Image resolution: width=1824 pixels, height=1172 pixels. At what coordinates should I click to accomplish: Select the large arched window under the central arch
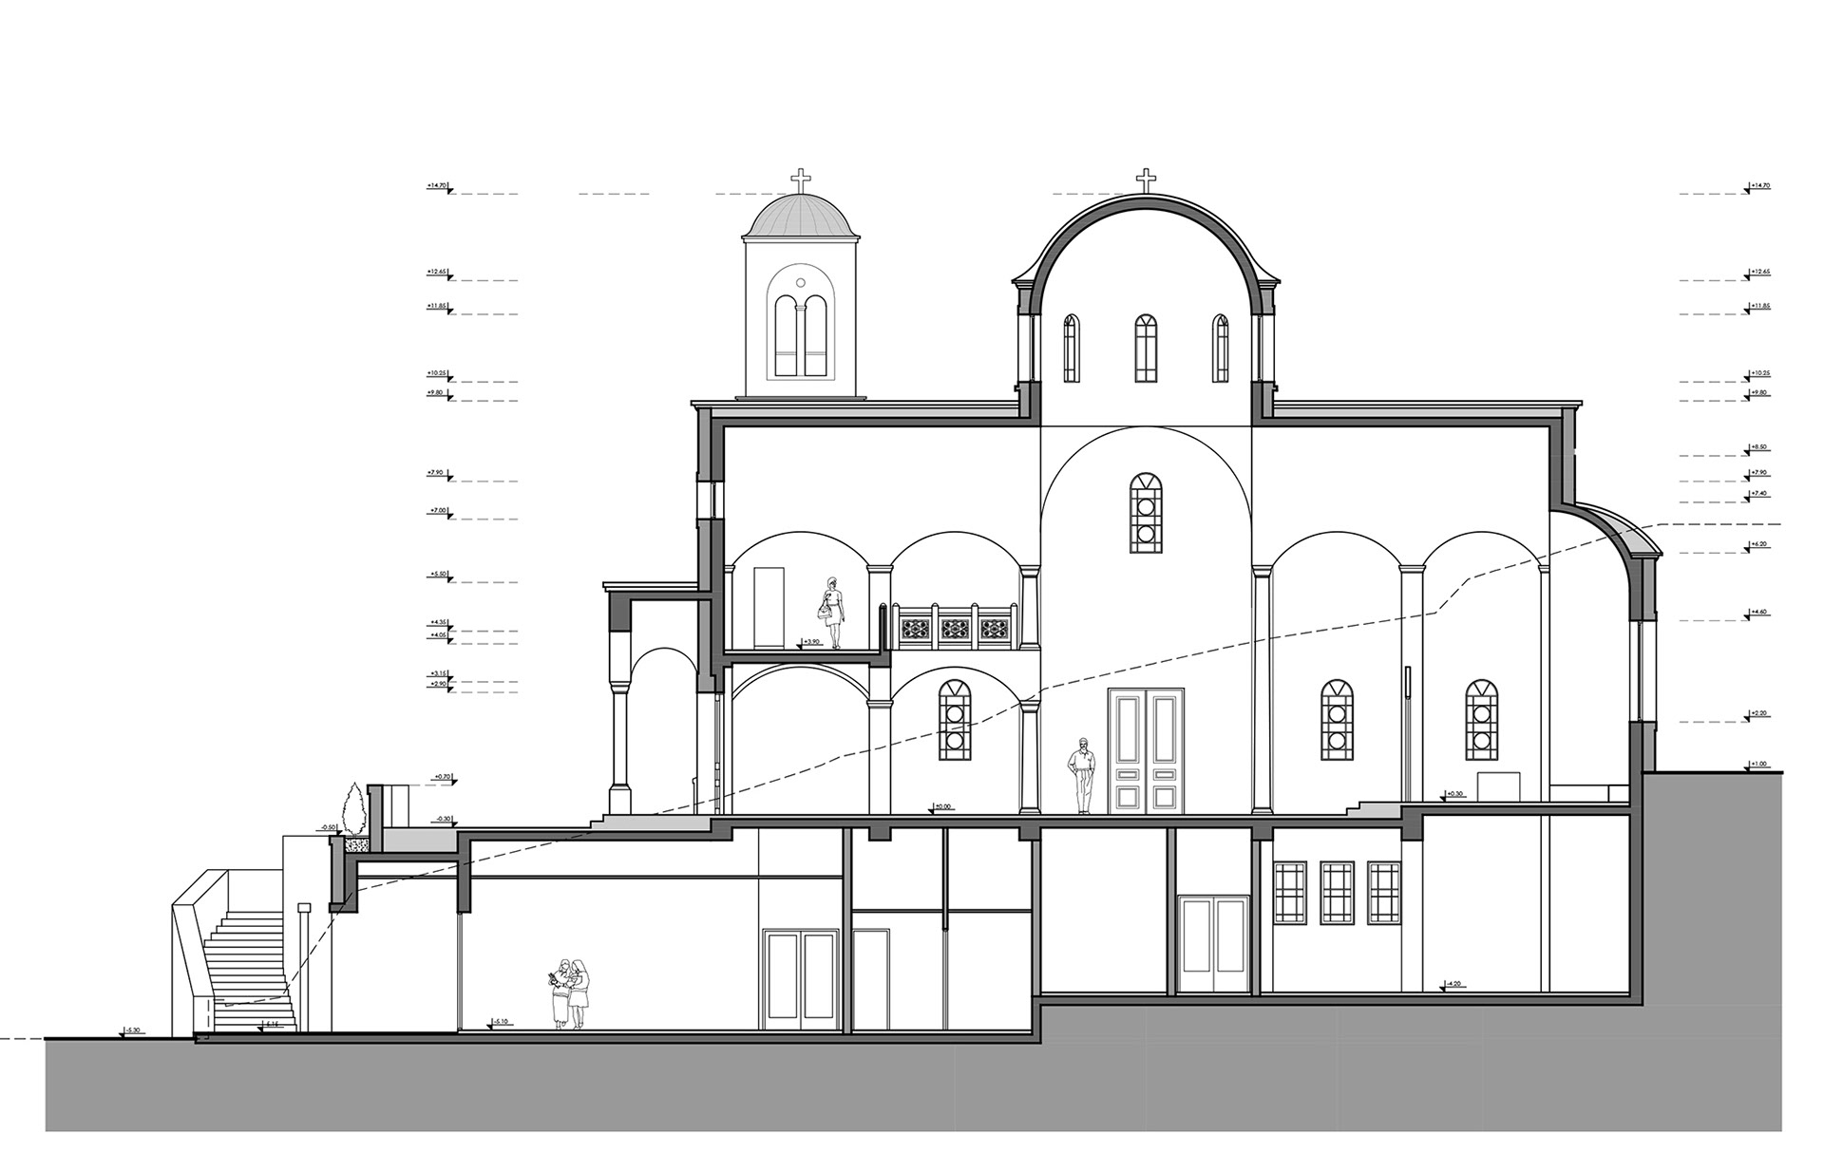tap(1147, 513)
